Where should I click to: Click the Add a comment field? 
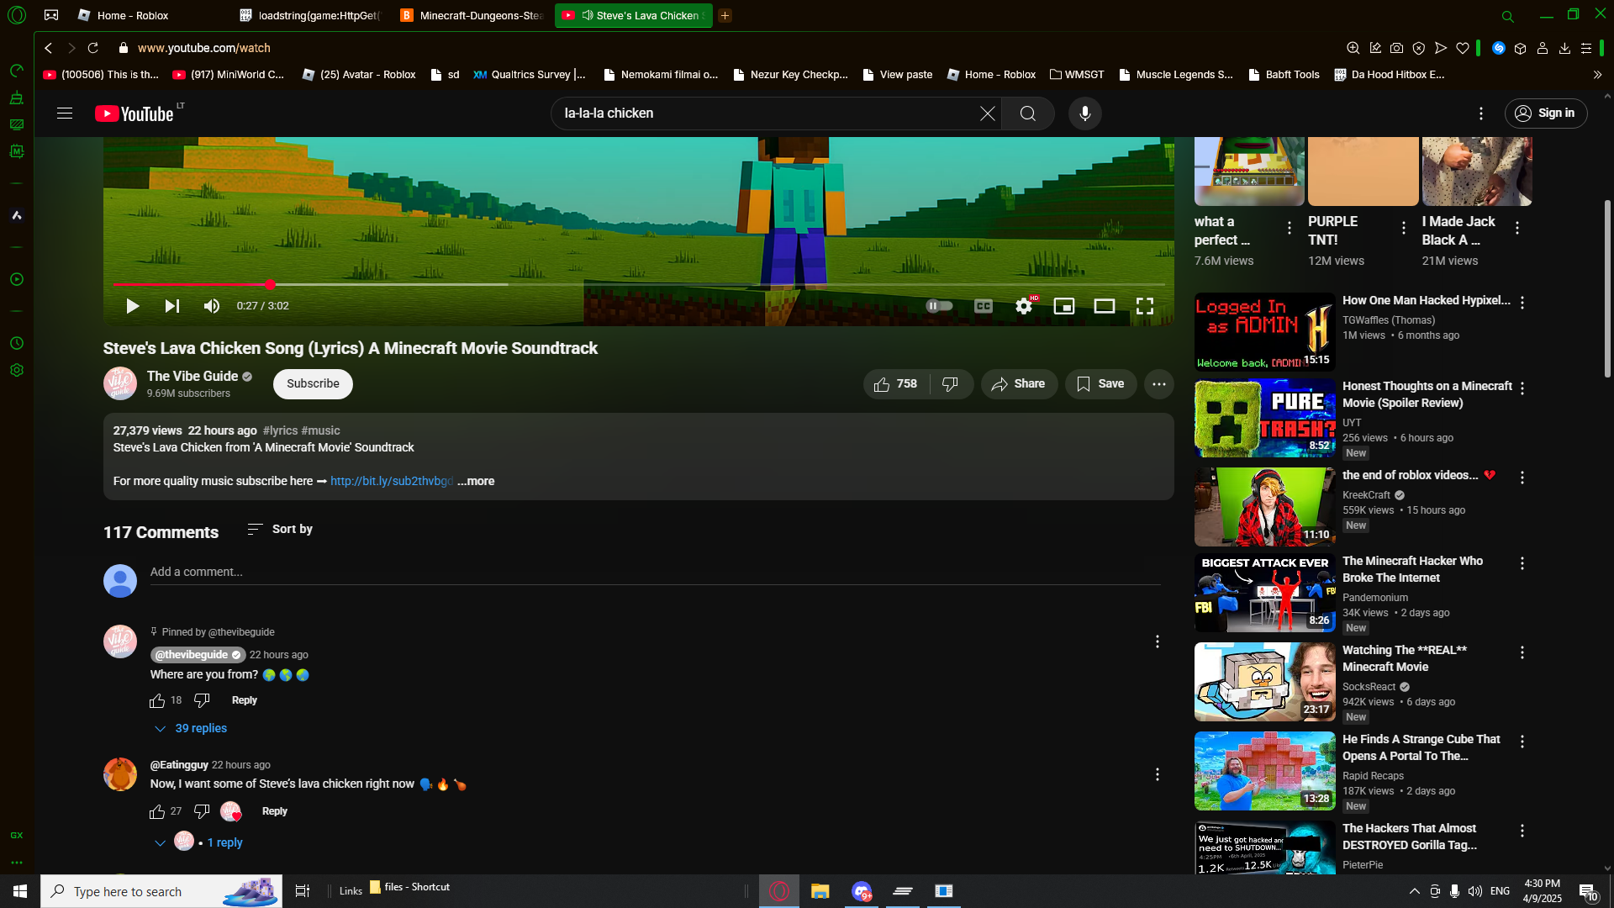point(655,572)
